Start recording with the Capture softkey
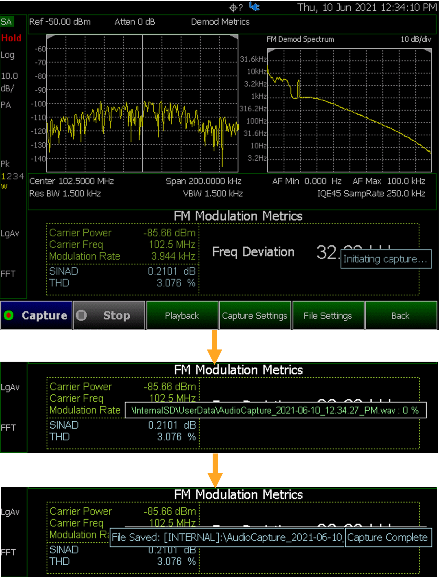The height and width of the screenshot is (577, 439). pos(36,315)
